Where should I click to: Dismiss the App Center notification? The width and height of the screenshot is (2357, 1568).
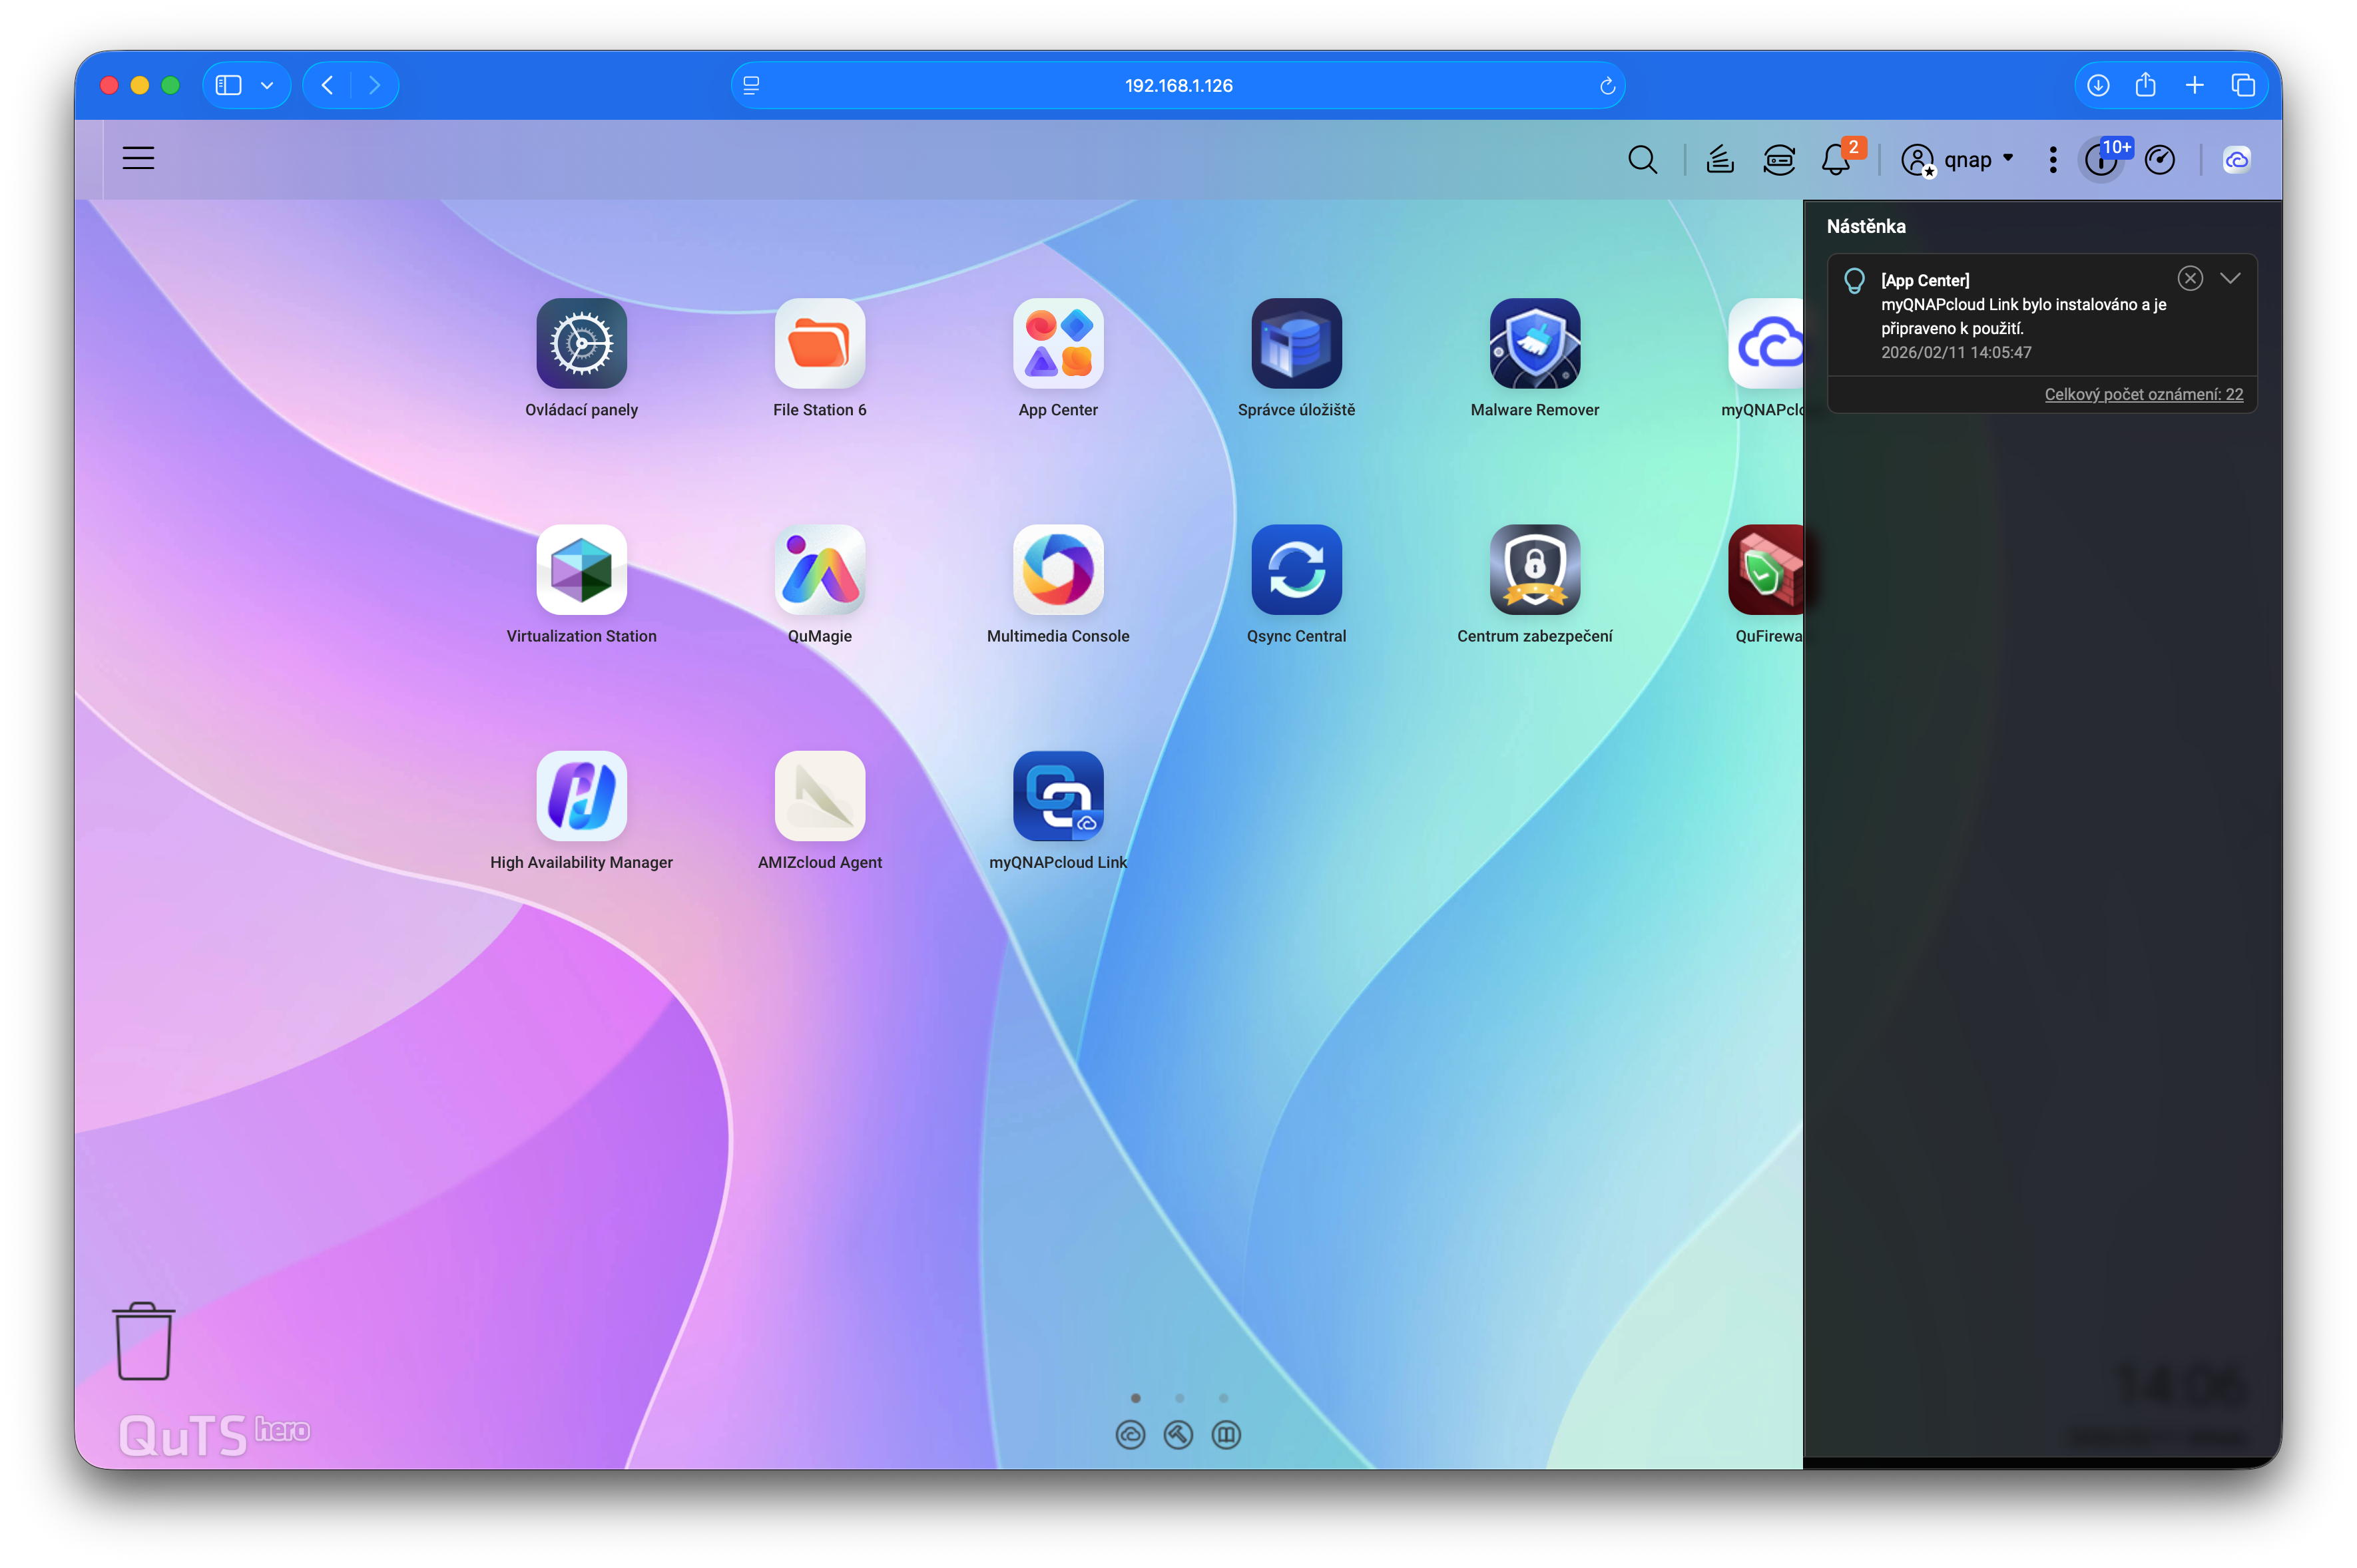[2190, 278]
